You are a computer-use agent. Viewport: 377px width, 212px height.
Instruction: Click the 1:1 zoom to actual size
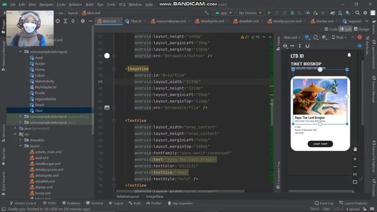[355, 174]
